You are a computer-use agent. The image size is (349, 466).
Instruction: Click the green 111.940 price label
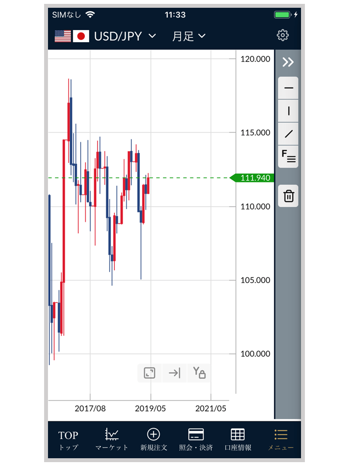pos(254,178)
